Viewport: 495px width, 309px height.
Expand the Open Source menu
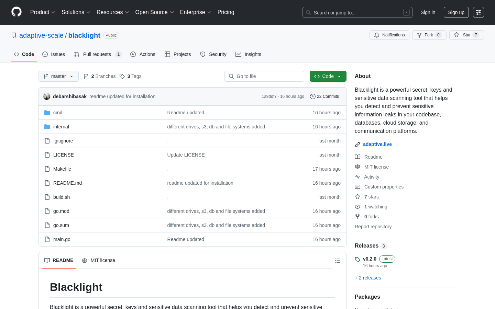(x=155, y=12)
